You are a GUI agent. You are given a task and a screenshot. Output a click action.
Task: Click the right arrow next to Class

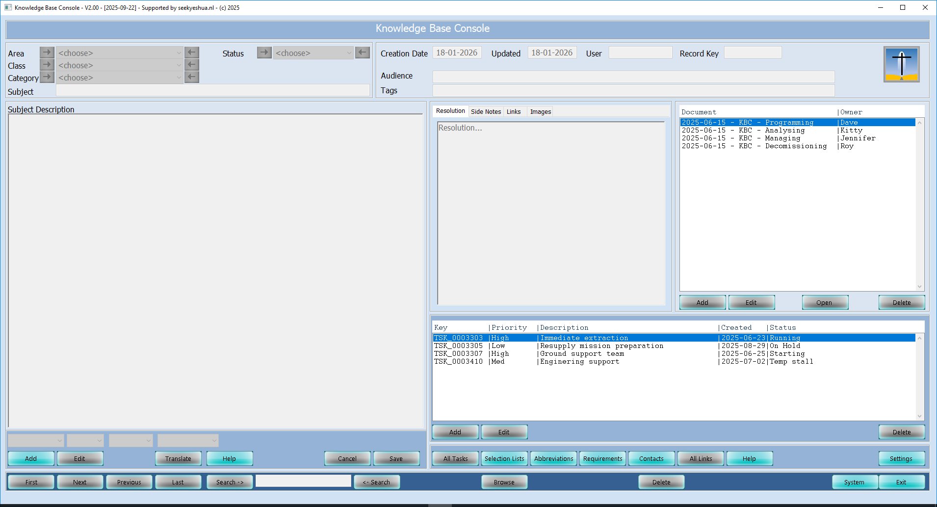47,64
